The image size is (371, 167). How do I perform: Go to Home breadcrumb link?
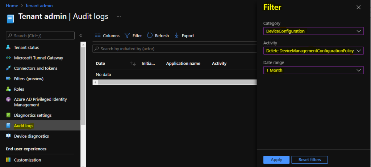(12, 5)
